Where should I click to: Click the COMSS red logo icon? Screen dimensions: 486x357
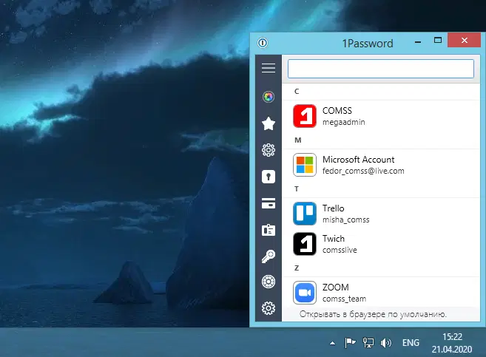pos(305,116)
